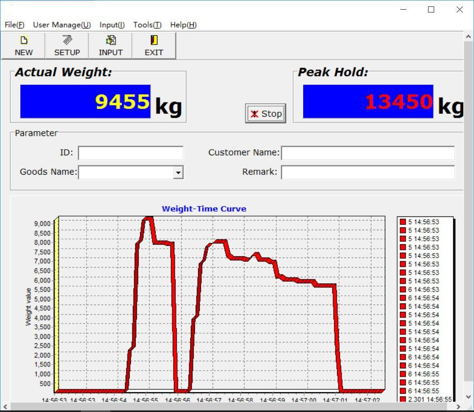Click the horizontal scrollbar left arrow

click(4, 407)
